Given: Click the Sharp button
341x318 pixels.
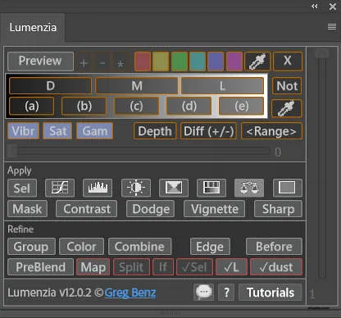Looking at the screenshot, I should point(278,209).
